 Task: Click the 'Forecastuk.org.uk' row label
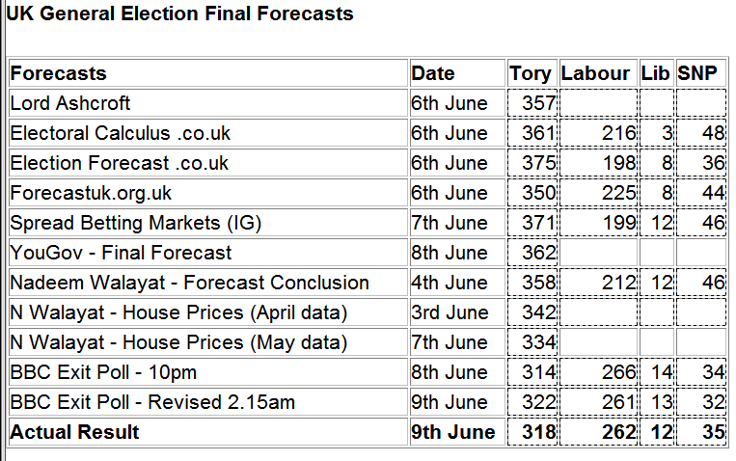92,193
